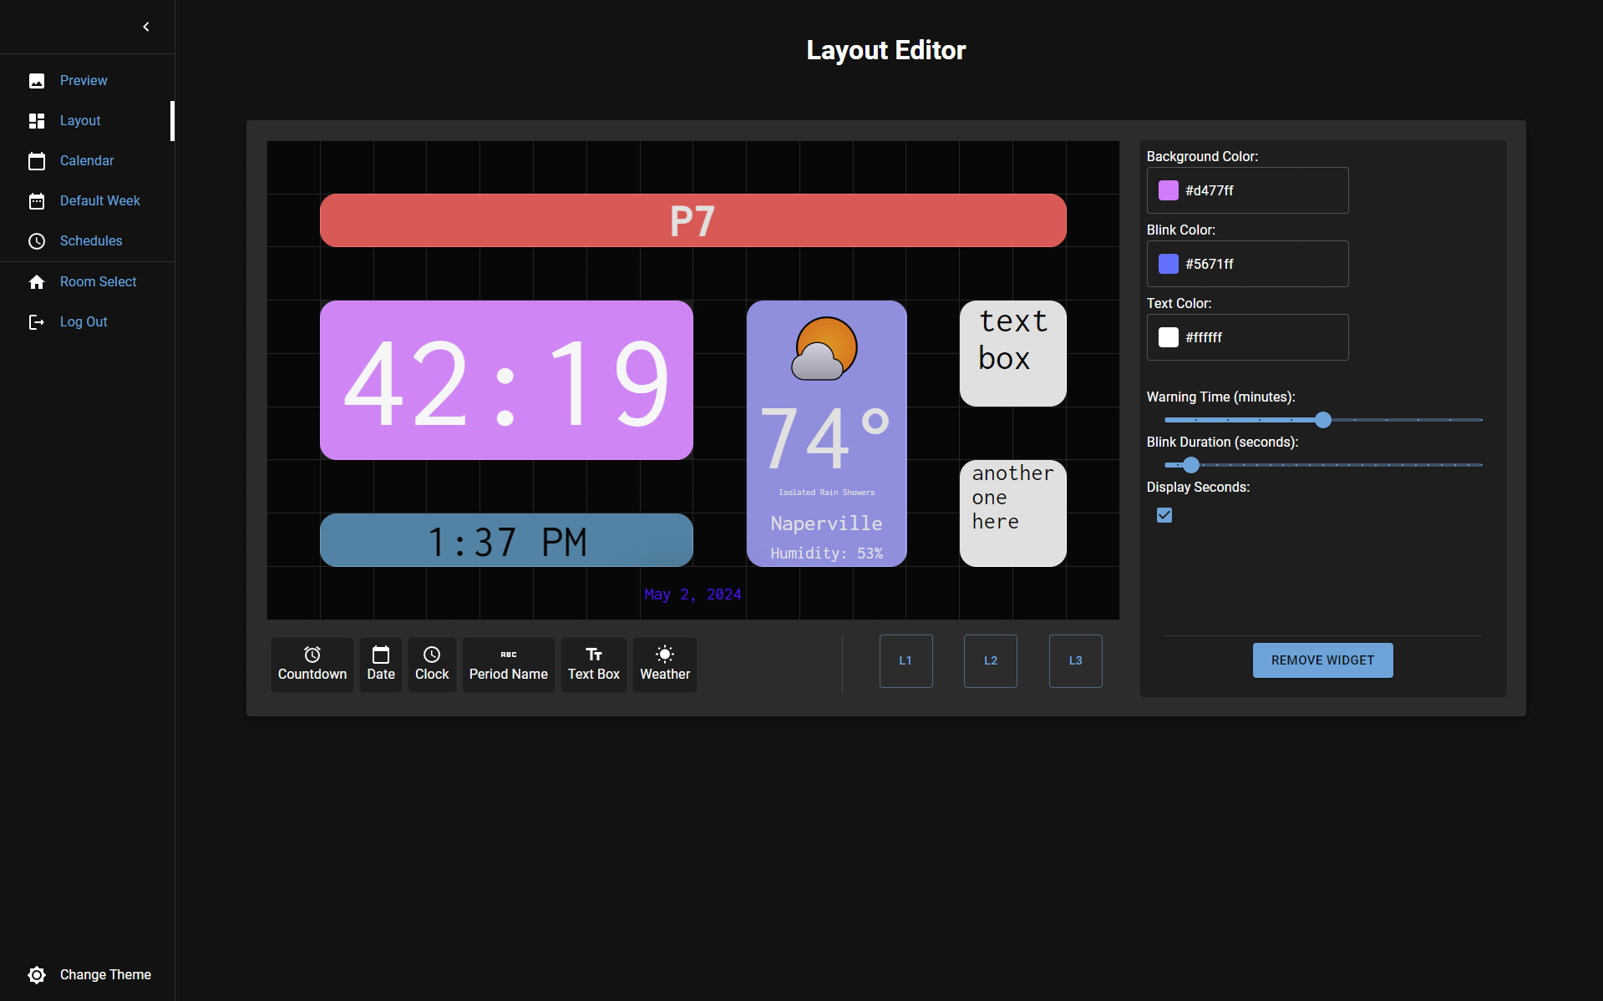This screenshot has width=1603, height=1001.
Task: Click the Blink Color swatch
Action: pos(1169,264)
